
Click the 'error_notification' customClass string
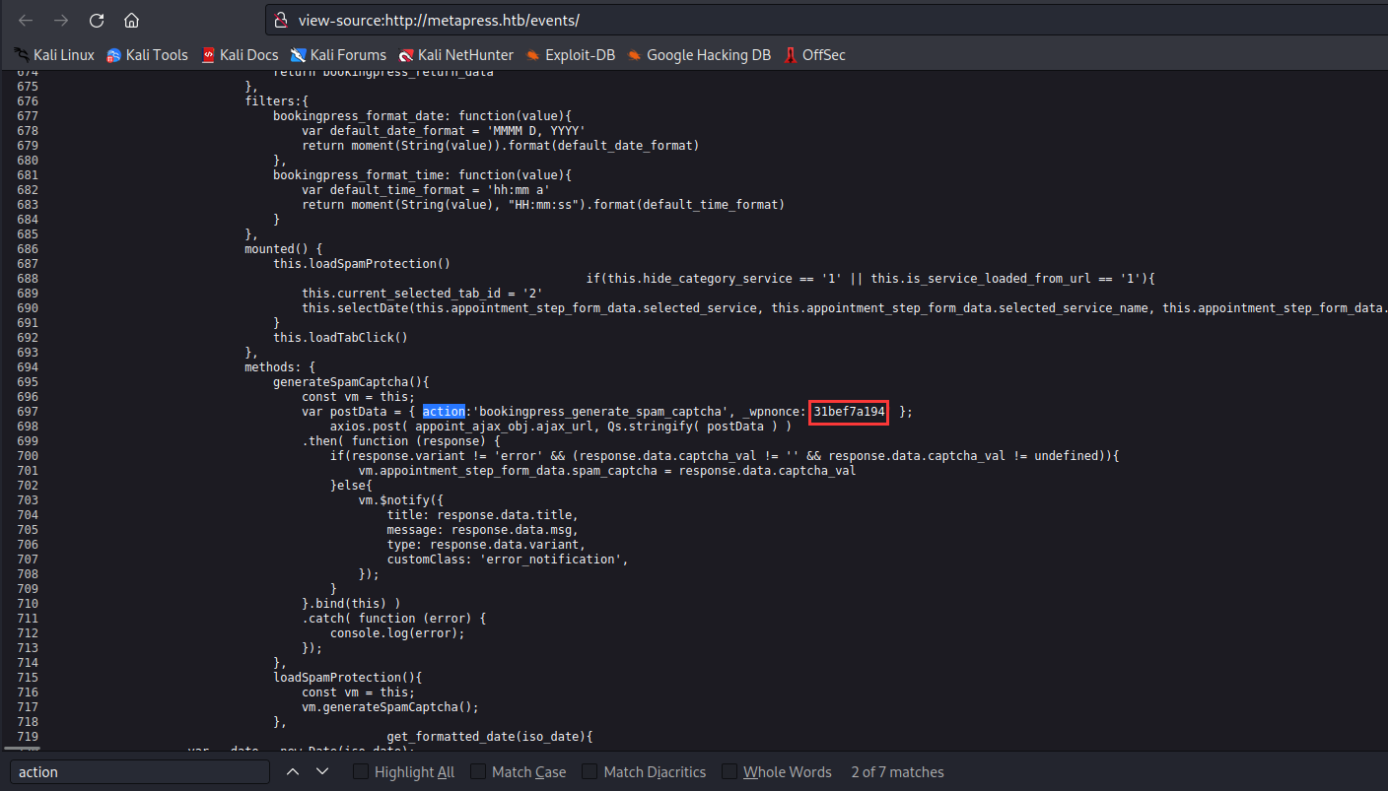551,560
